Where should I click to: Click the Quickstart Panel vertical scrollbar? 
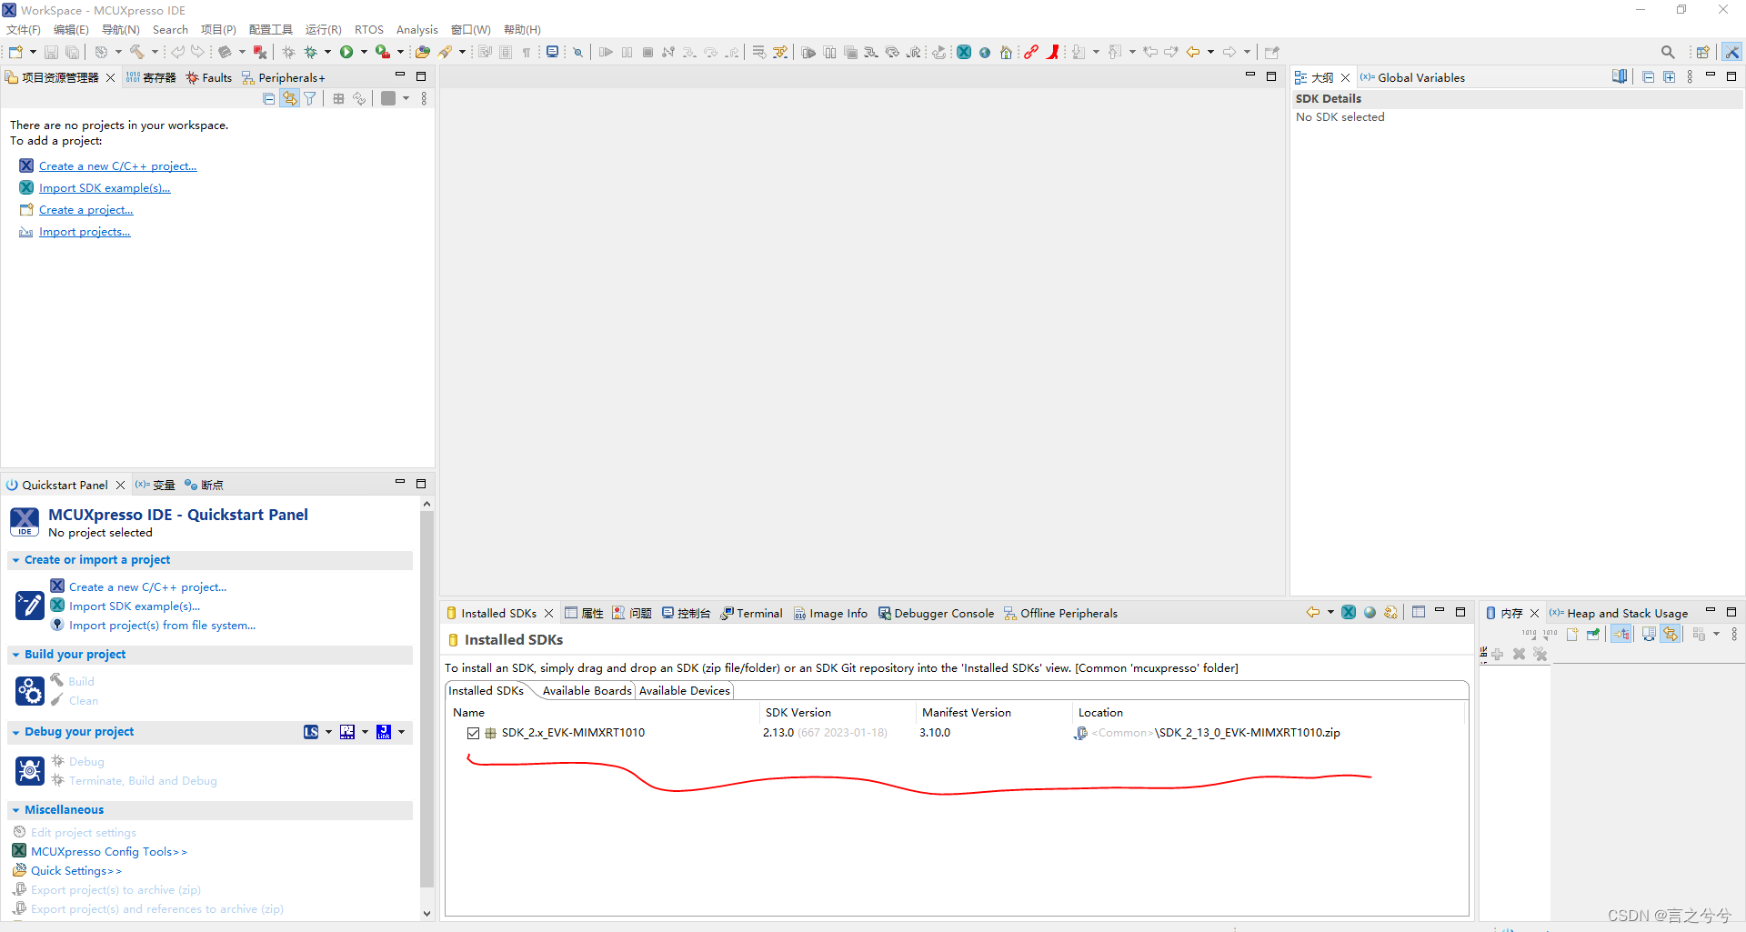click(426, 698)
